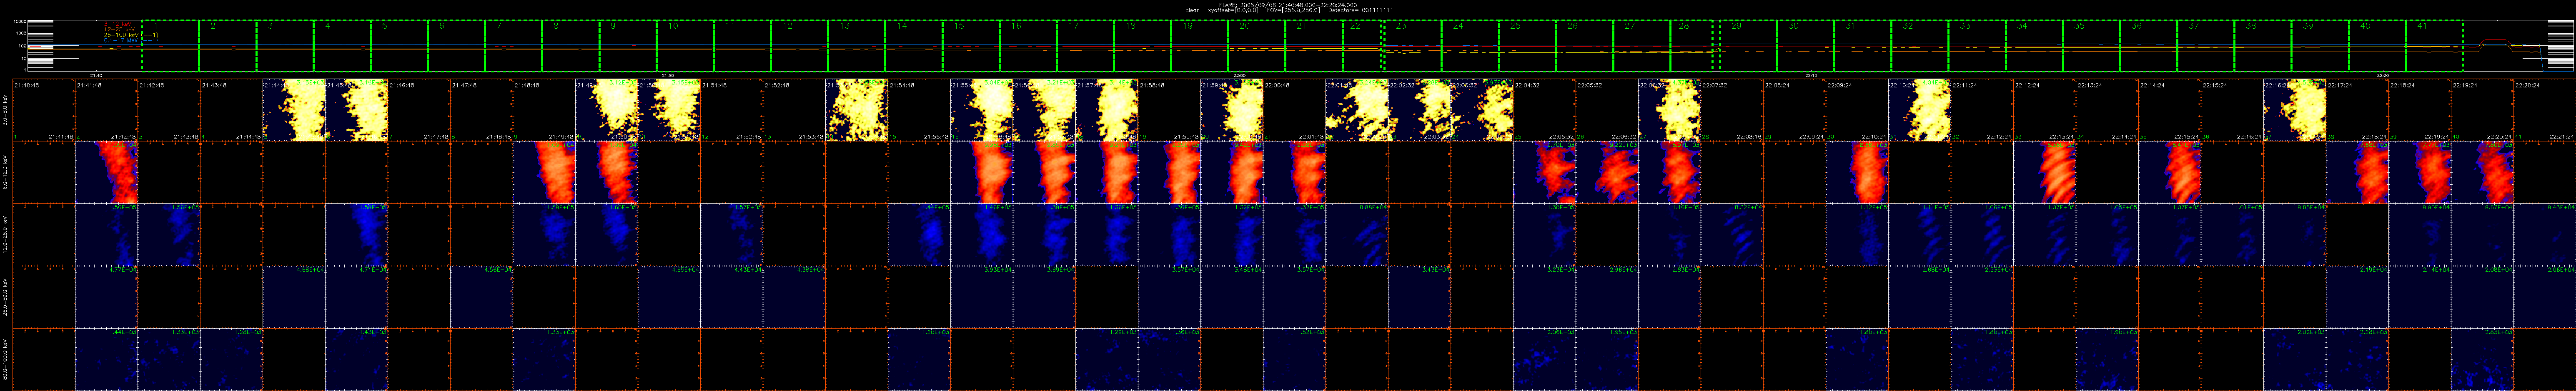View 3–6 keV image starting 22:03:32
2576x391 pixels.
(1481, 110)
